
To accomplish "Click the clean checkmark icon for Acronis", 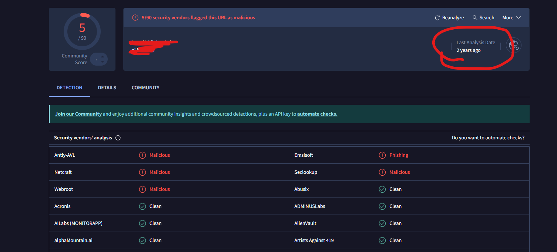I will (142, 206).
